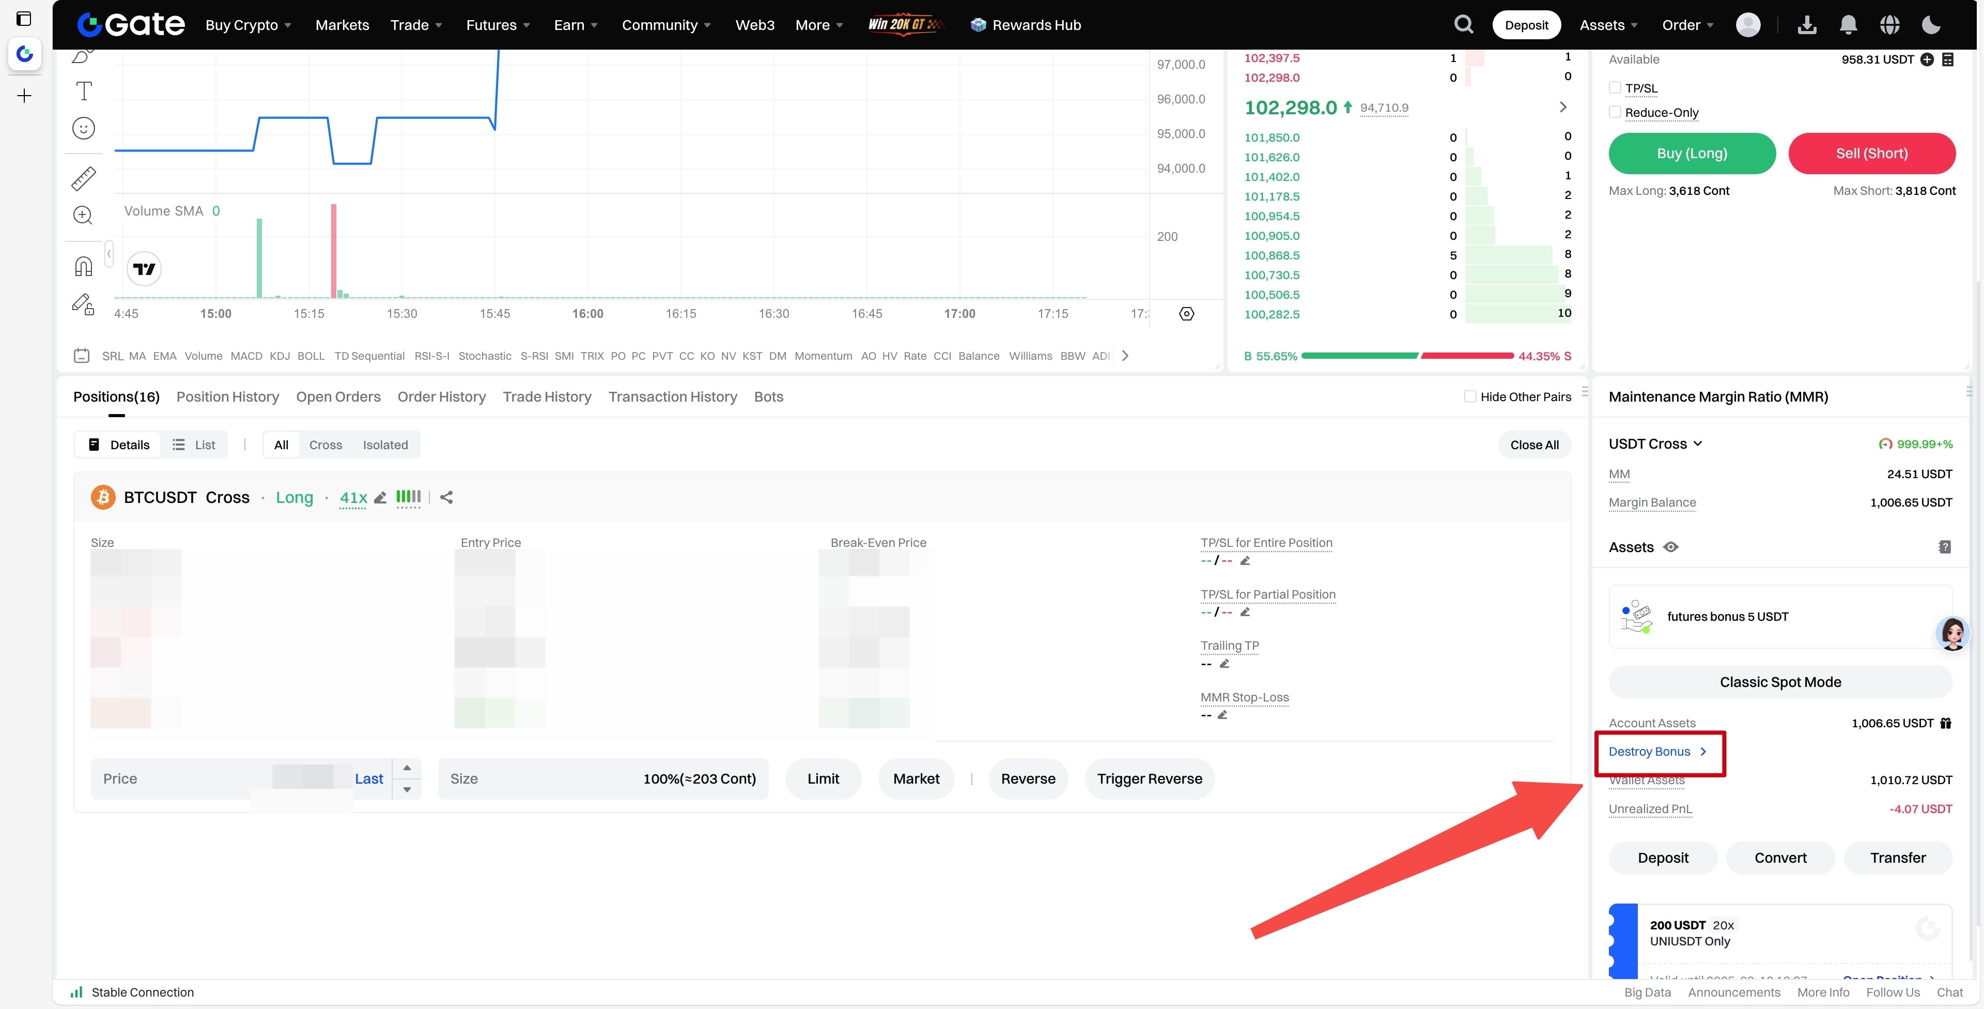1984x1009 pixels.
Task: Toggle dark mode moon icon
Action: (1930, 25)
